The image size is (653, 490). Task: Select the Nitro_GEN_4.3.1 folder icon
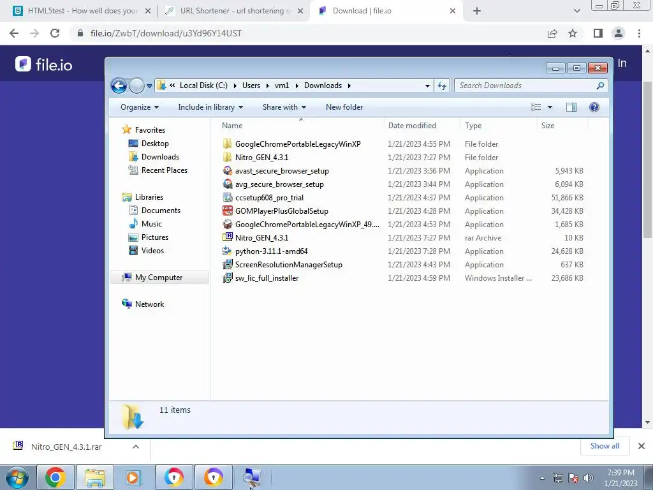point(228,157)
